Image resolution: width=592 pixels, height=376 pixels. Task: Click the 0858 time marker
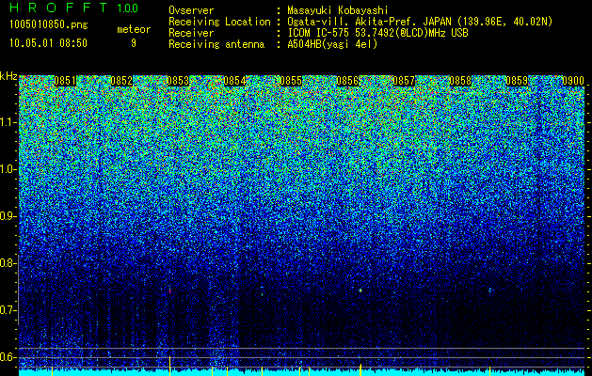pos(460,81)
